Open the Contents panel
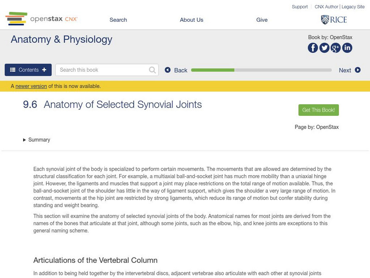 point(28,69)
